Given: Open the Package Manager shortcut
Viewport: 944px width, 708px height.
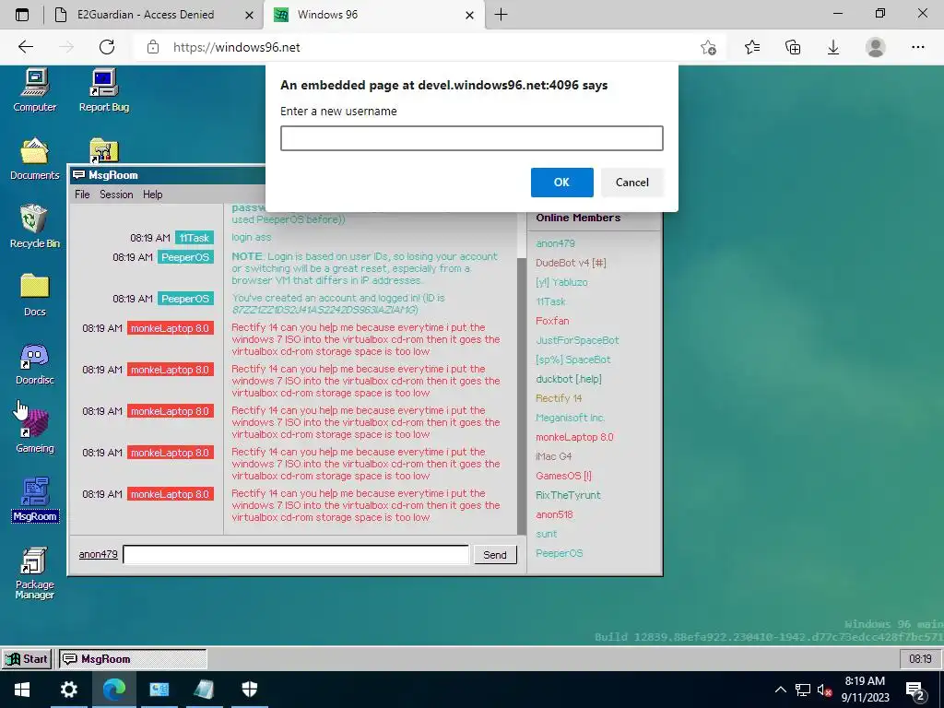Looking at the screenshot, I should (34, 573).
